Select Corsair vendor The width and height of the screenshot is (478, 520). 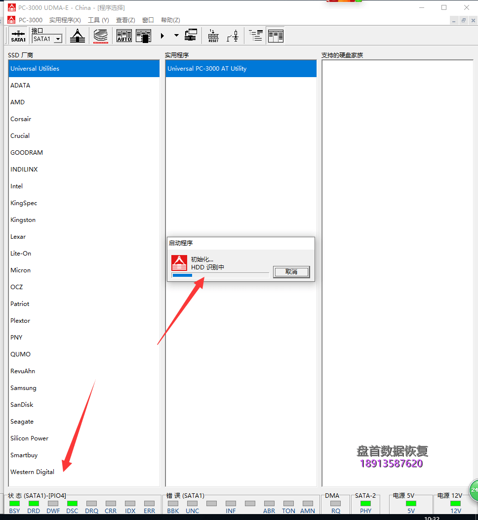84,119
